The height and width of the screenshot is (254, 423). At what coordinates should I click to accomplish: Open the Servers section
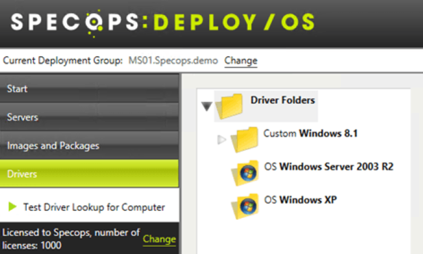(89, 117)
